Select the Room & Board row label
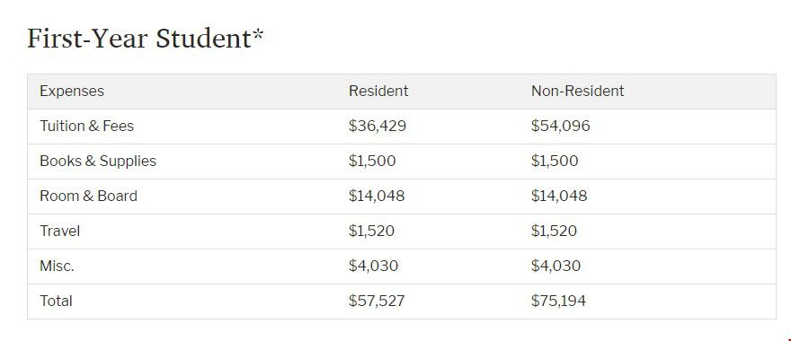Screen dimensions: 791x341 [x=88, y=196]
